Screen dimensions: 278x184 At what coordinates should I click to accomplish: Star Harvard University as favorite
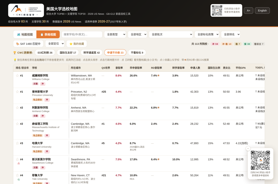pos(18,143)
